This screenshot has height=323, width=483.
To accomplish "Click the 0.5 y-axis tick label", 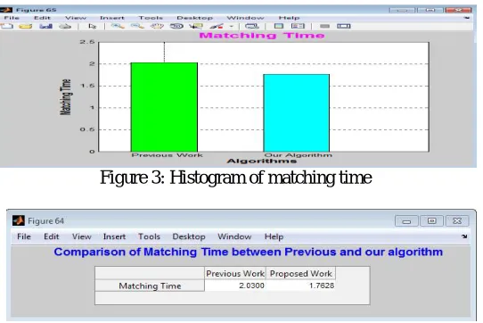I will tap(87, 129).
